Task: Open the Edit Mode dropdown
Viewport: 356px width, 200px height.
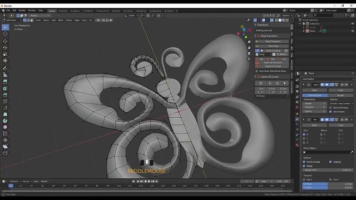Action: click(x=12, y=20)
